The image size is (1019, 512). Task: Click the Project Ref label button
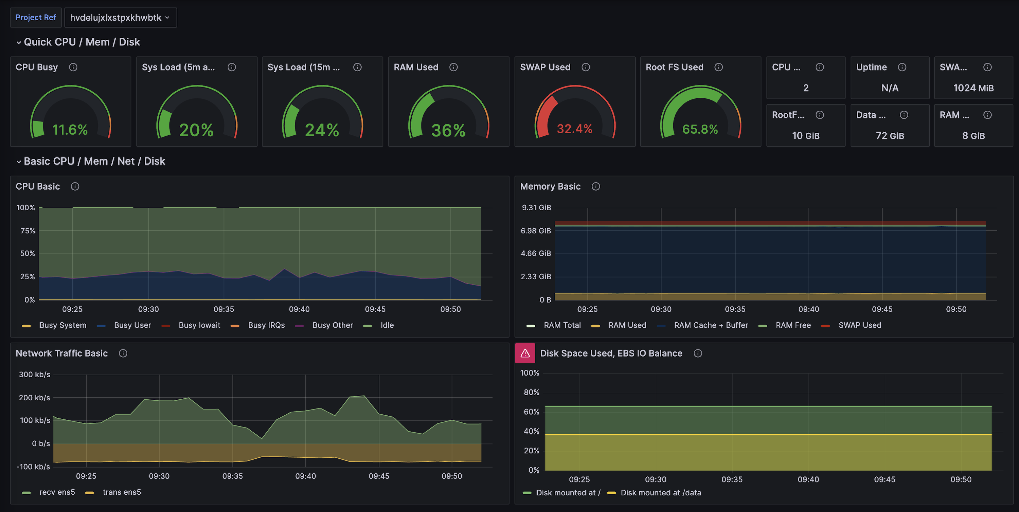[36, 17]
